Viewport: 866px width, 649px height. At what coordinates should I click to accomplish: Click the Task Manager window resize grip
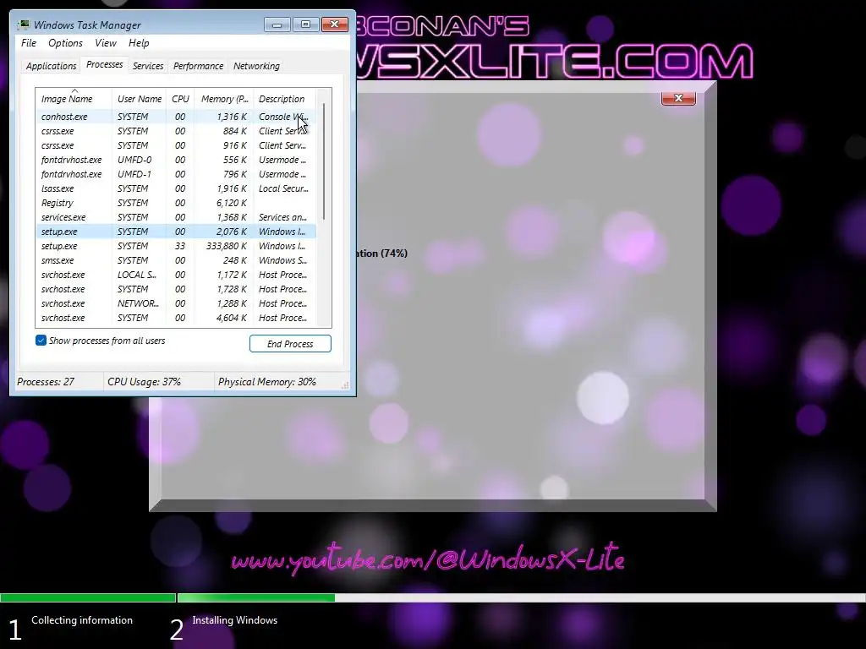pos(345,385)
